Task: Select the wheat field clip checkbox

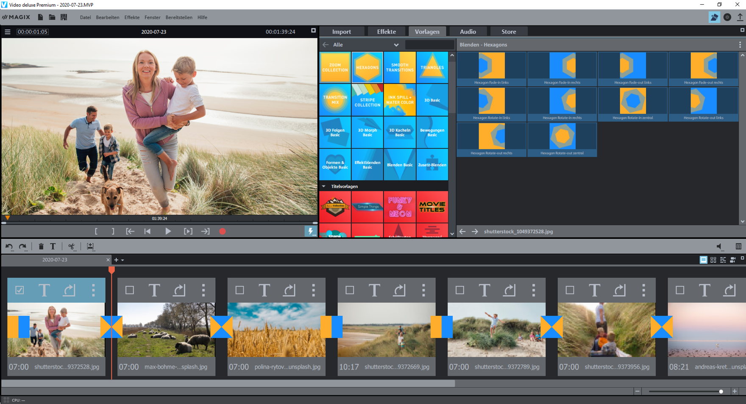Action: pyautogui.click(x=239, y=290)
